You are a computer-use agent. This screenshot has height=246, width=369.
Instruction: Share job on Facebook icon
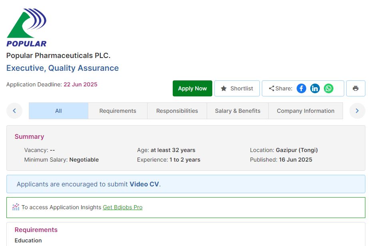point(301,88)
